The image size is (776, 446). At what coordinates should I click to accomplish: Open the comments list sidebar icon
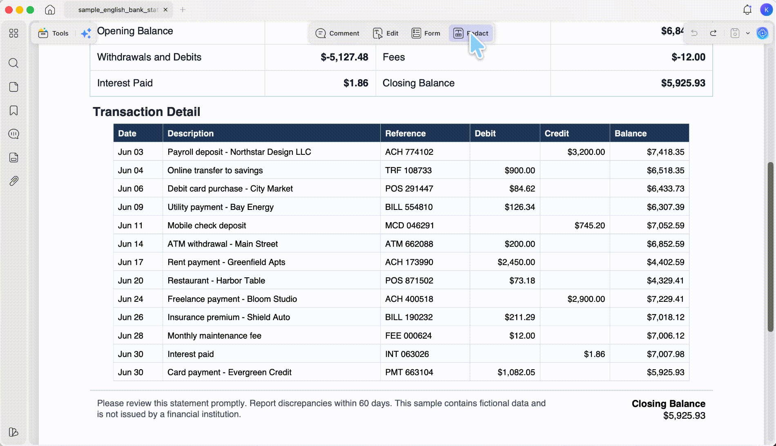click(13, 134)
